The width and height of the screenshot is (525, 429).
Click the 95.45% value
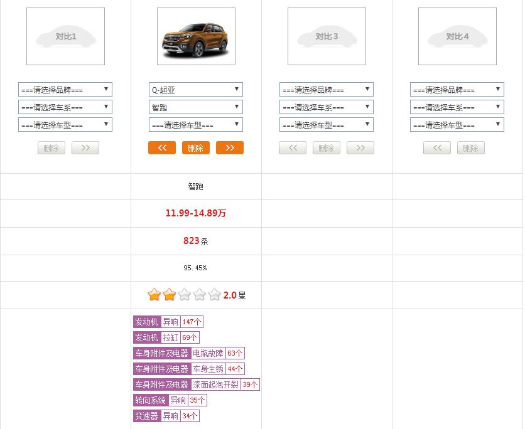[195, 268]
